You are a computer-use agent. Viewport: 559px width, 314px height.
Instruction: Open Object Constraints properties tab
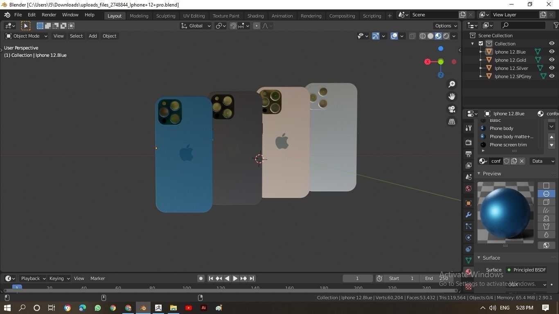(x=469, y=249)
